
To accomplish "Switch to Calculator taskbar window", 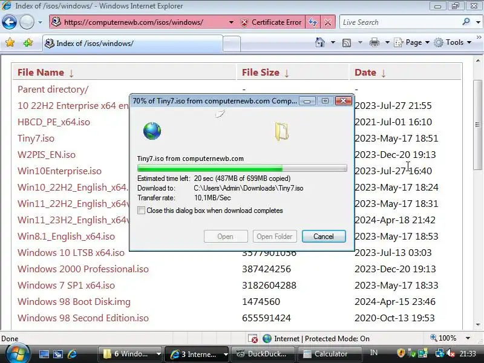I will click(330, 354).
